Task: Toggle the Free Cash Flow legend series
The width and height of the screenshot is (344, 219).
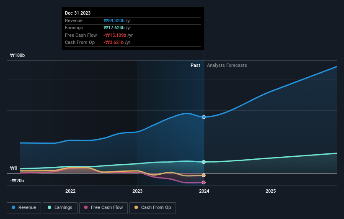Action: tap(103, 208)
